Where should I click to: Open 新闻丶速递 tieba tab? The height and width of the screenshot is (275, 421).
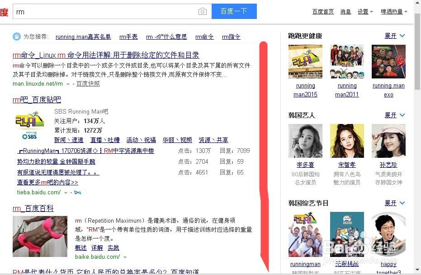pos(69,140)
